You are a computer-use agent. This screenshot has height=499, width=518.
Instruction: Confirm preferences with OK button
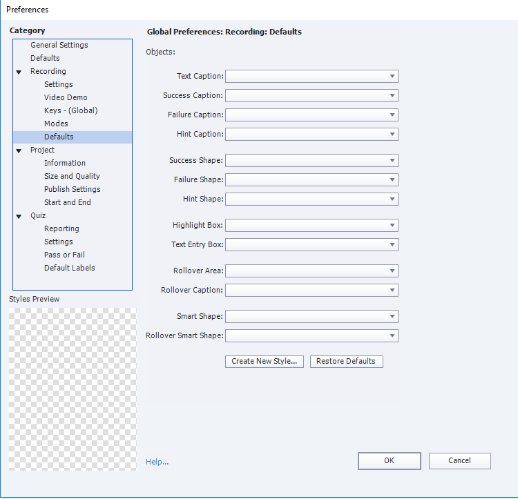coord(389,461)
